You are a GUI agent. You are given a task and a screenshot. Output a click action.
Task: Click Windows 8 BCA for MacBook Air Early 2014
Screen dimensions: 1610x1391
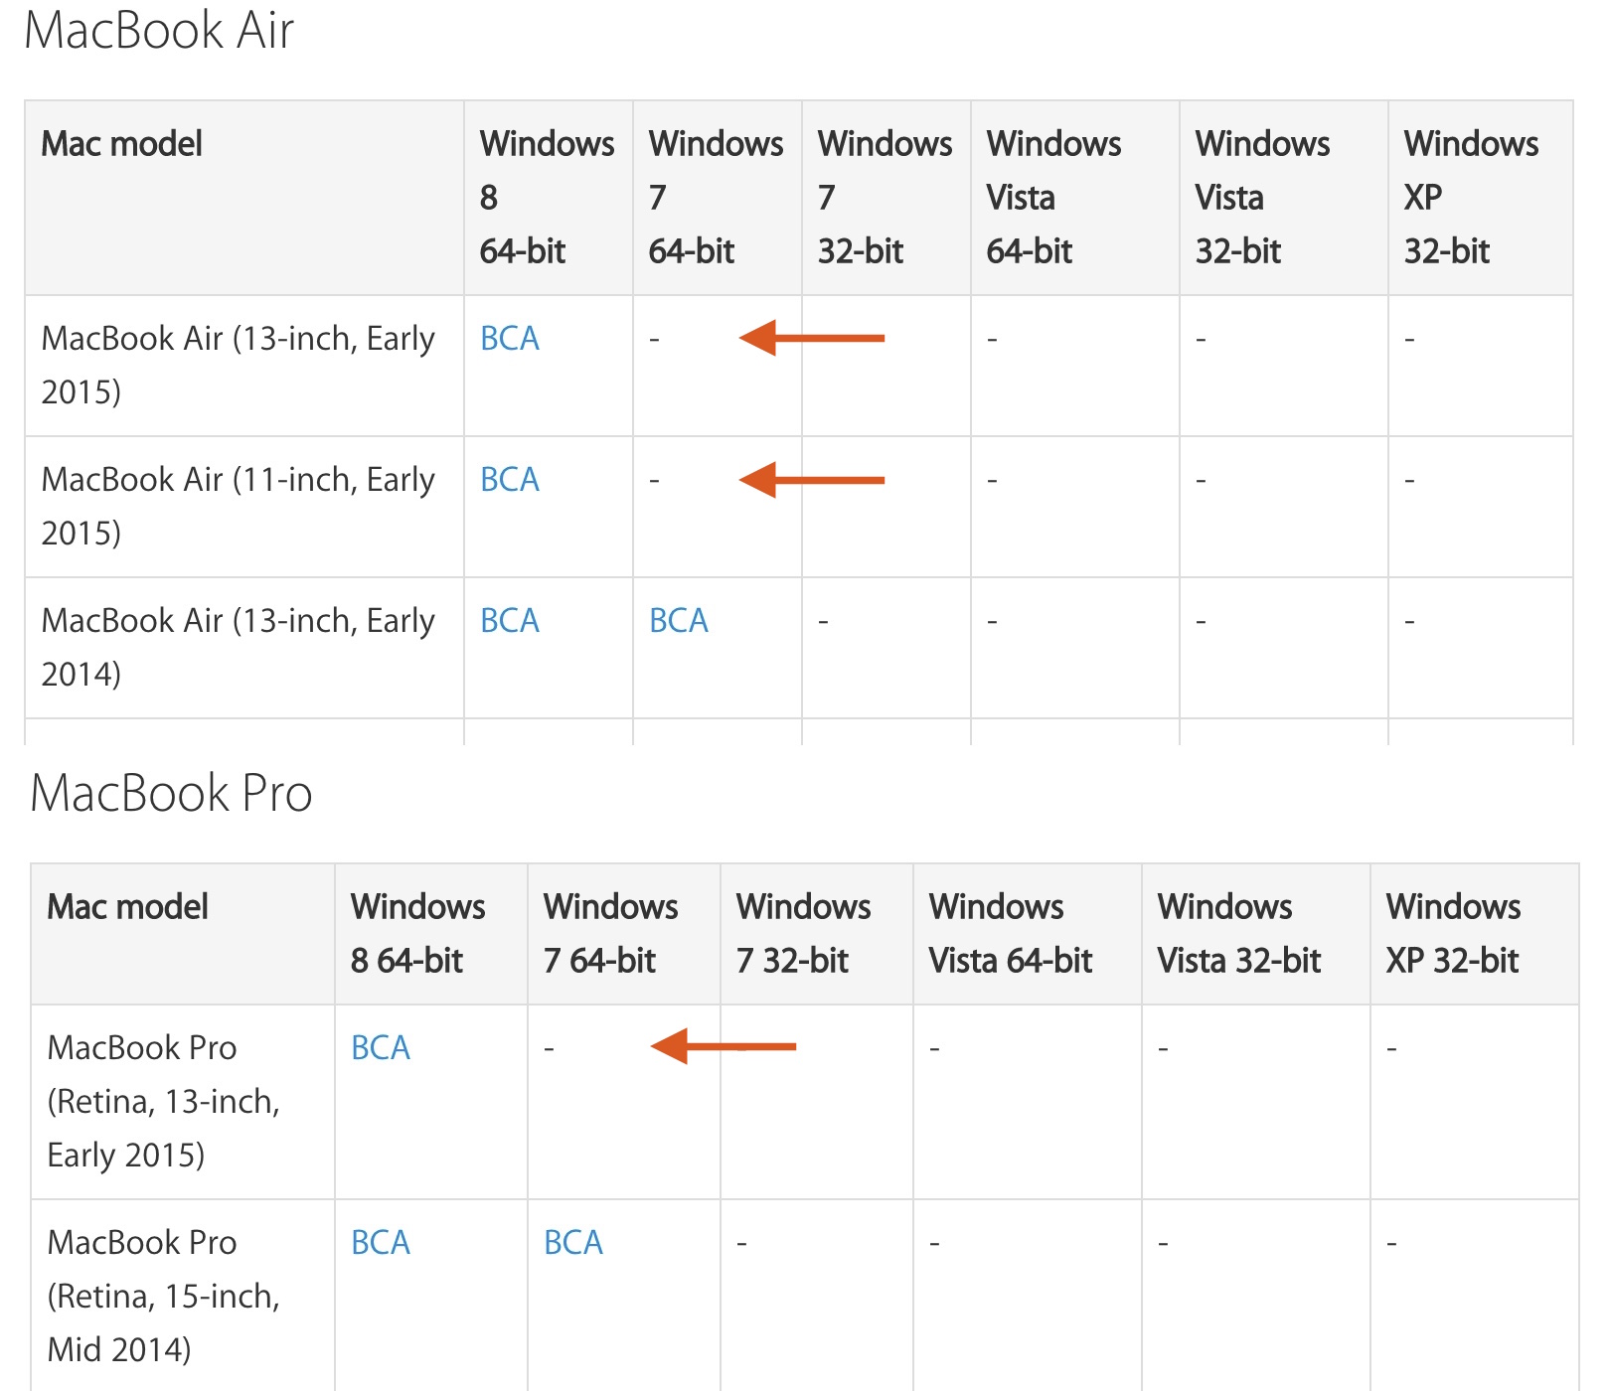click(509, 621)
